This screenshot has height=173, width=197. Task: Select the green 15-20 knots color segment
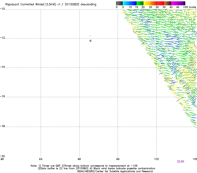(140, 3)
